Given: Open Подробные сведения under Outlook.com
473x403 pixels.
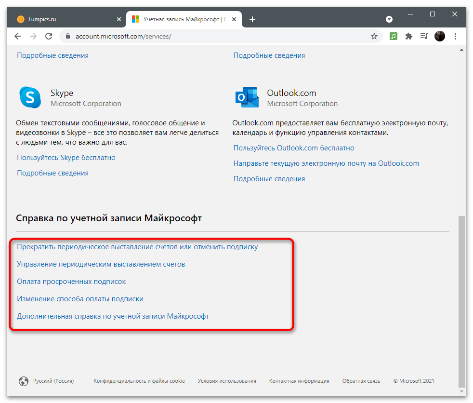Looking at the screenshot, I should (x=269, y=179).
